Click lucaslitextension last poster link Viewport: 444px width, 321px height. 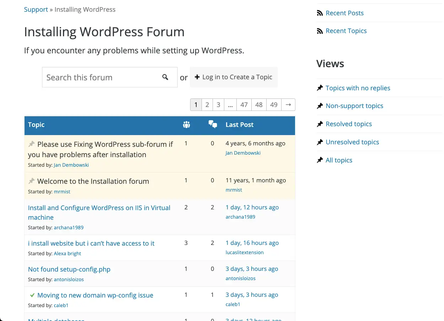click(x=245, y=252)
